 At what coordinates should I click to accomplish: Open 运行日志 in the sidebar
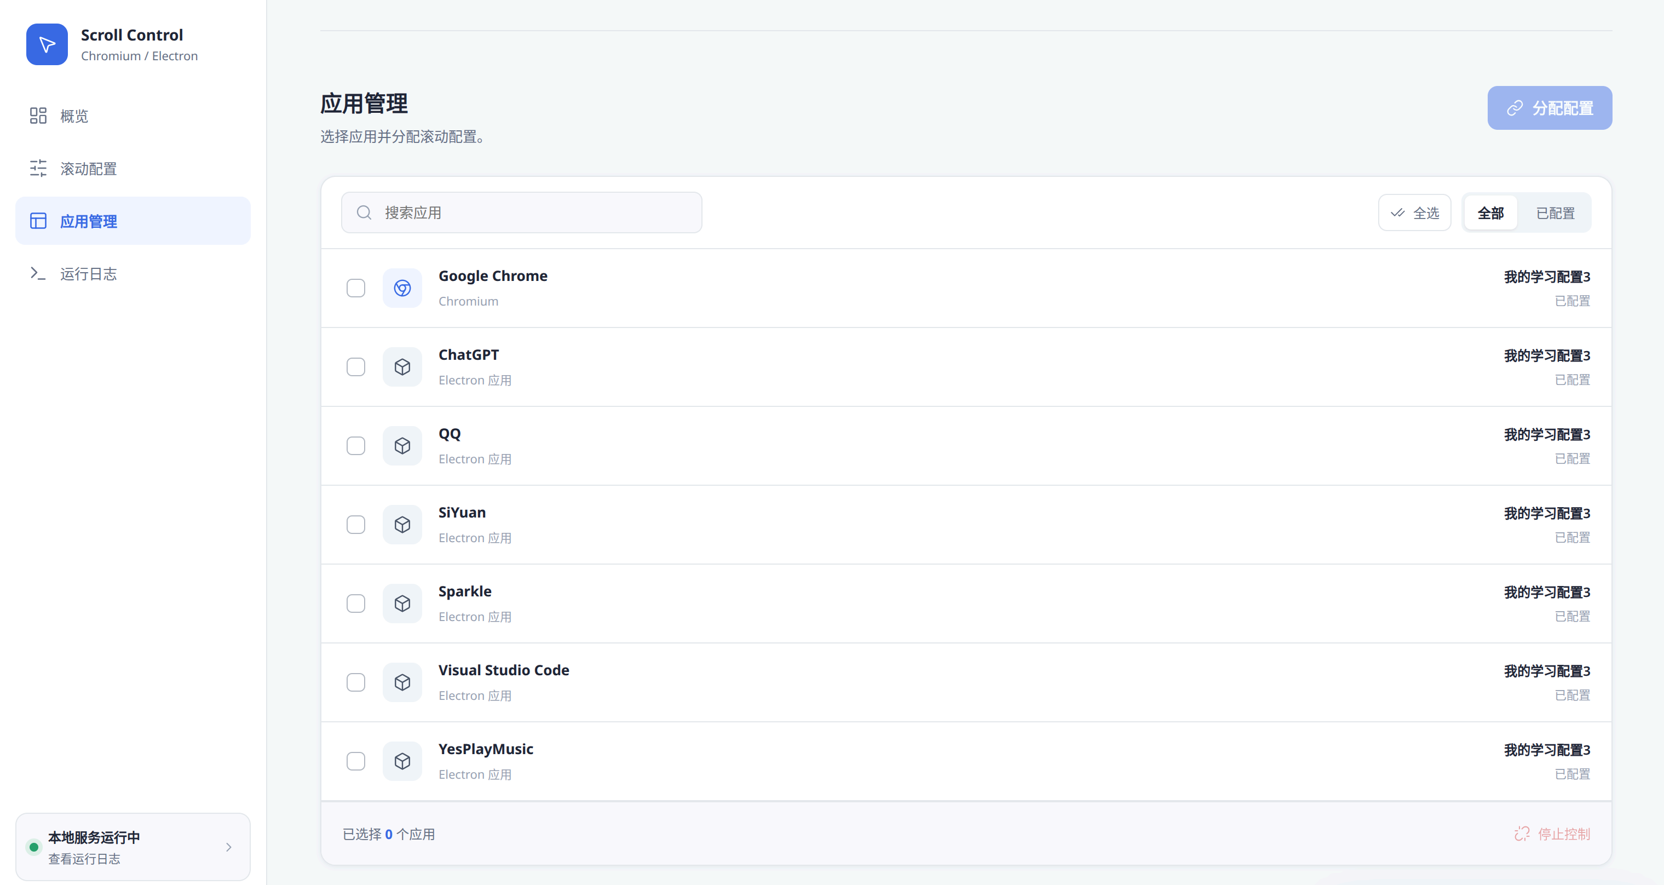133,273
